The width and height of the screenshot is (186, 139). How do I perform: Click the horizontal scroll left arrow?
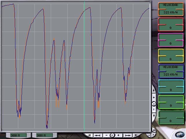tap(89, 135)
